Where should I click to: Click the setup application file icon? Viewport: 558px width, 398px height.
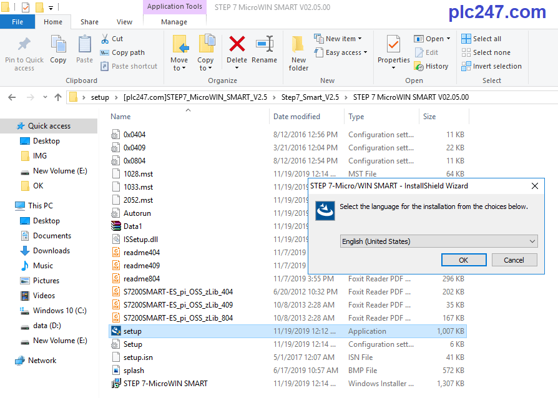tap(115, 331)
